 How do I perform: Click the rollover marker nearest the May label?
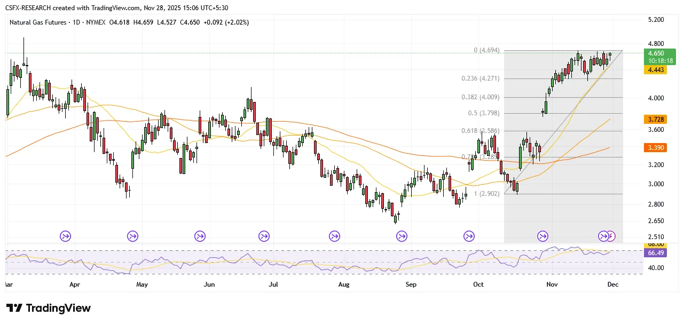(132, 235)
